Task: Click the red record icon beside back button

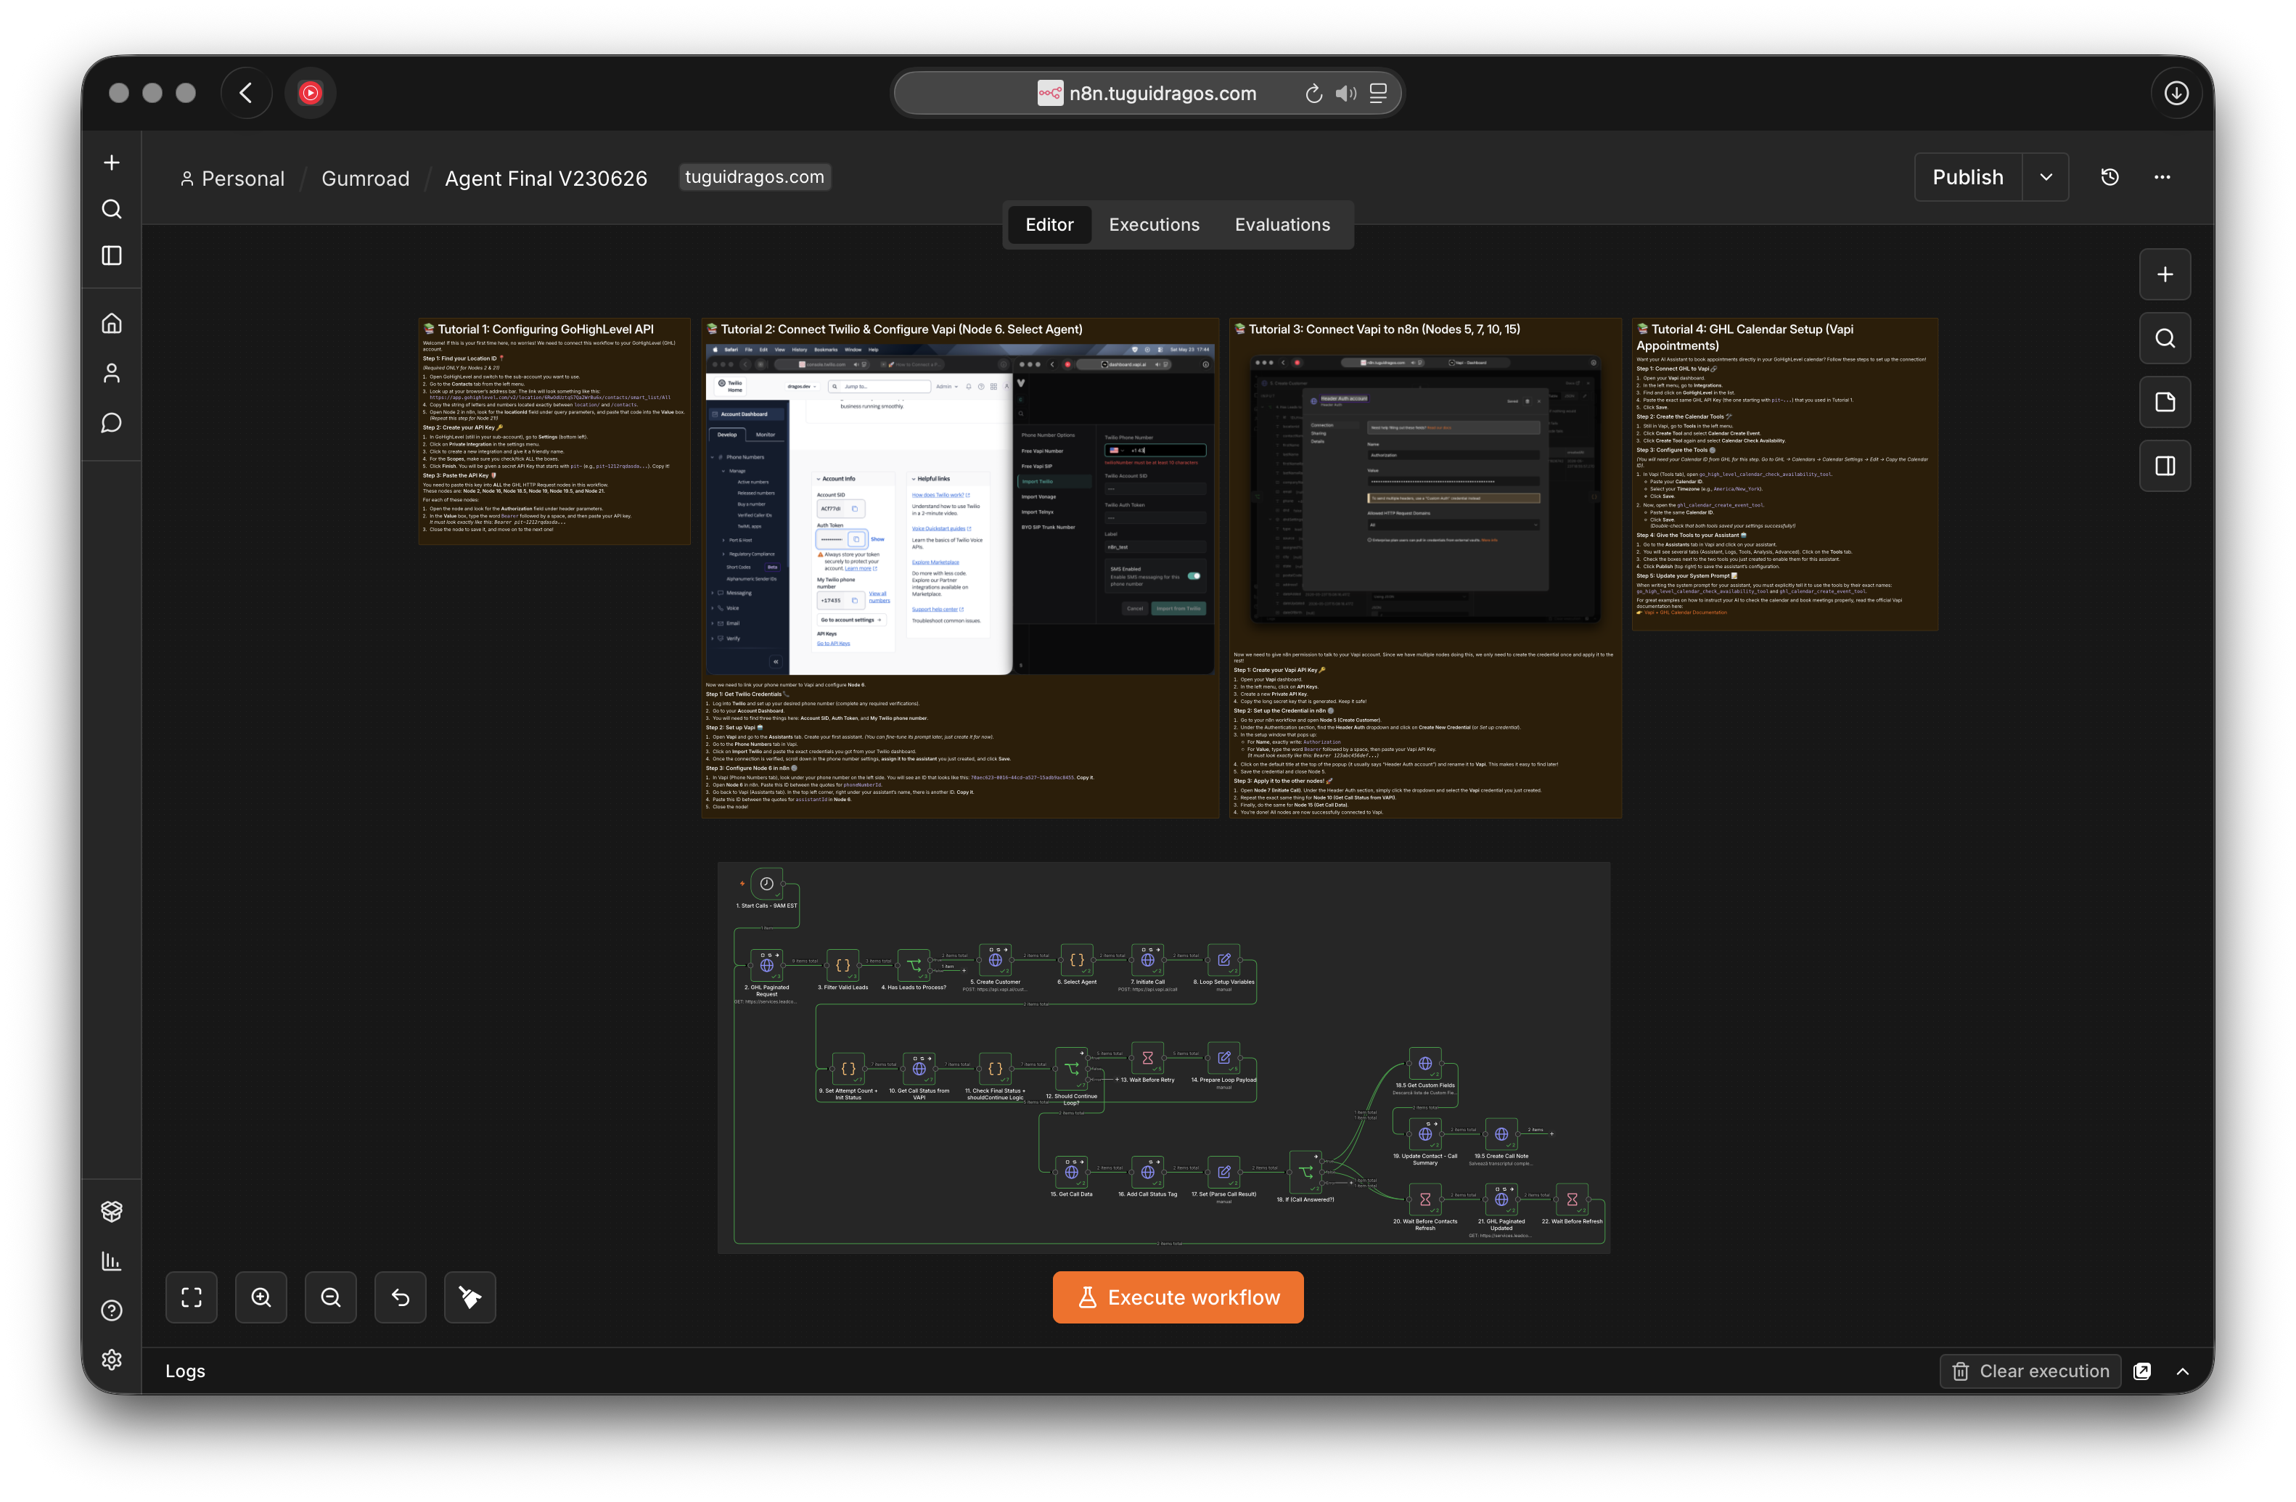Action: point(310,93)
